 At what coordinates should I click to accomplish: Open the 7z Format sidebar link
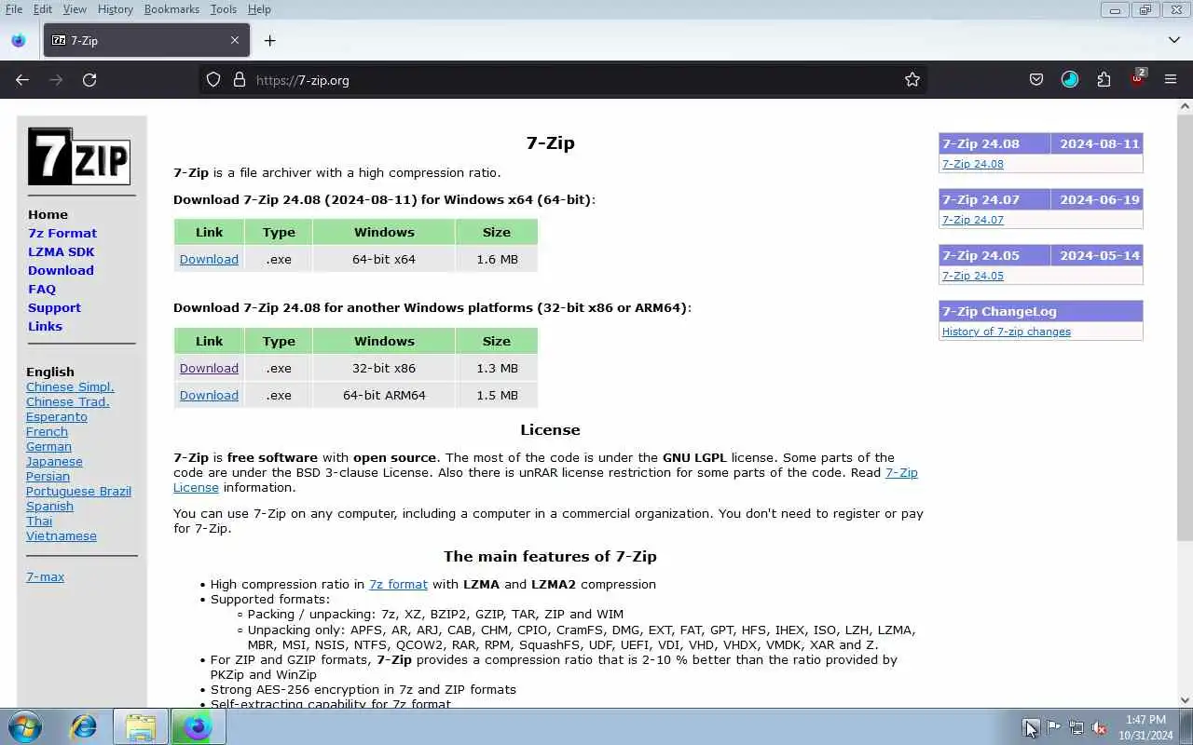point(62,233)
